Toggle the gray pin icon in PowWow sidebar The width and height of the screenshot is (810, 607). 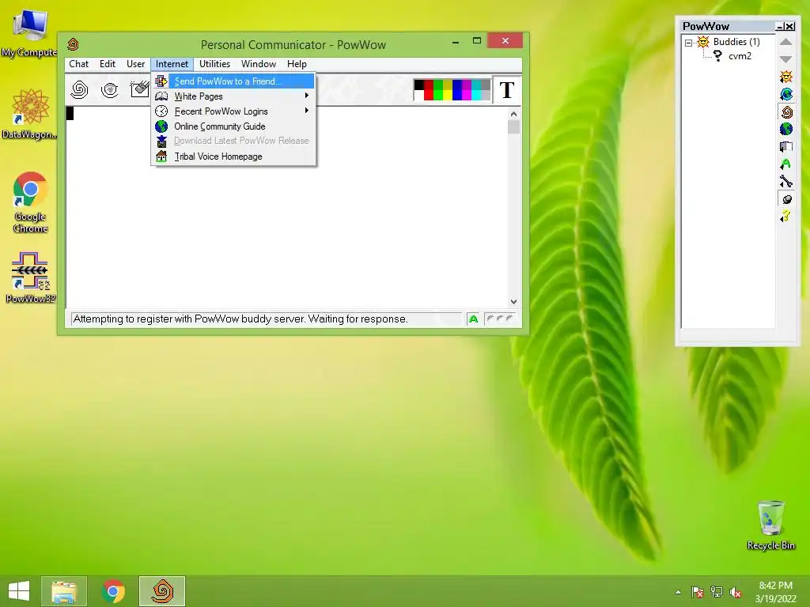click(x=786, y=199)
